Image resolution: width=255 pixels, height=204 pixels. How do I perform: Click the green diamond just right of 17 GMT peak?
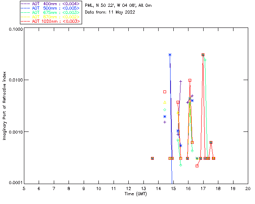(x=205, y=60)
